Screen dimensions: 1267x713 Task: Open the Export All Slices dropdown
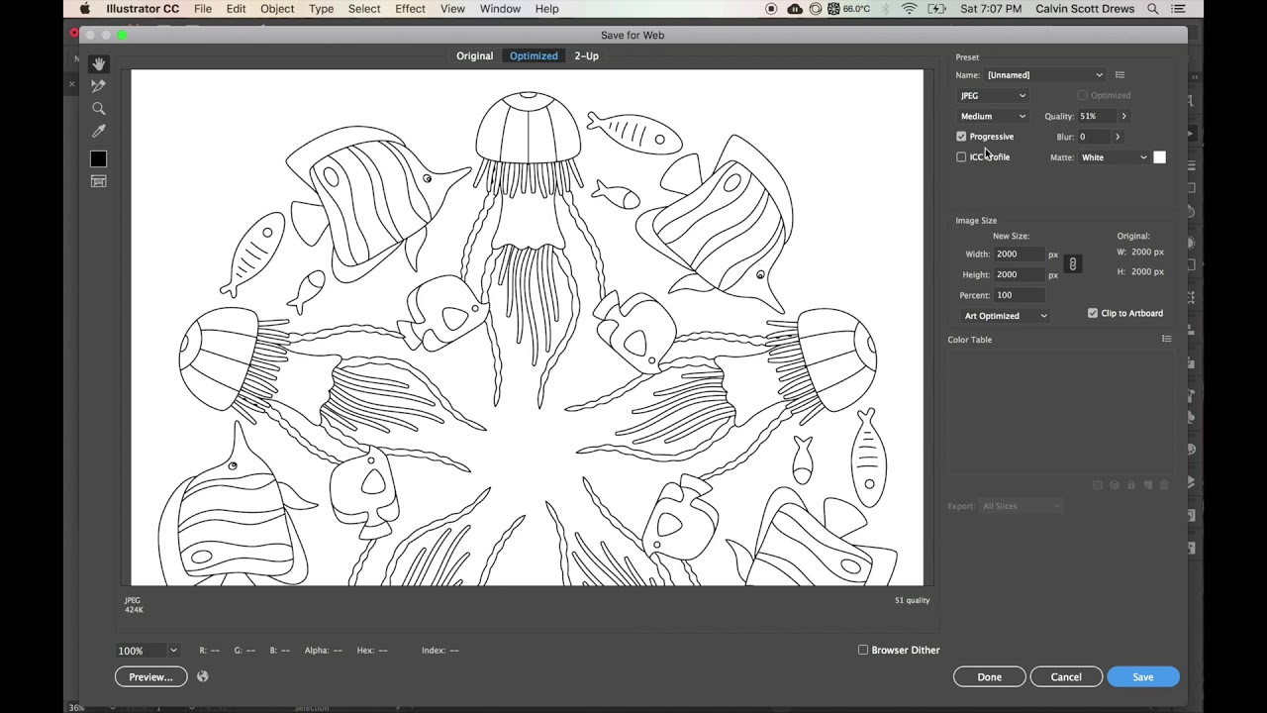1021,506
